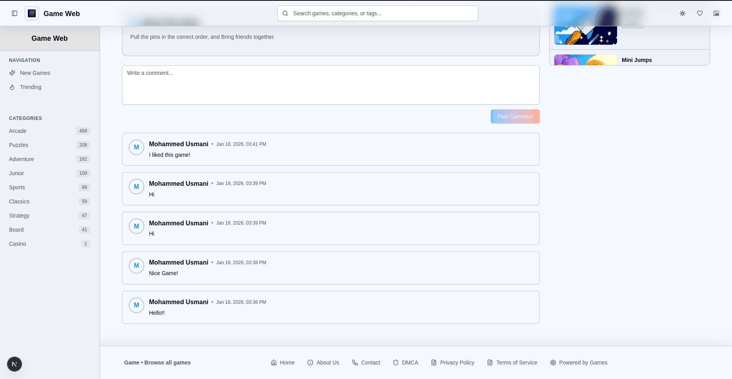The width and height of the screenshot is (732, 379).
Task: Click the search games input field
Action: tap(377, 13)
